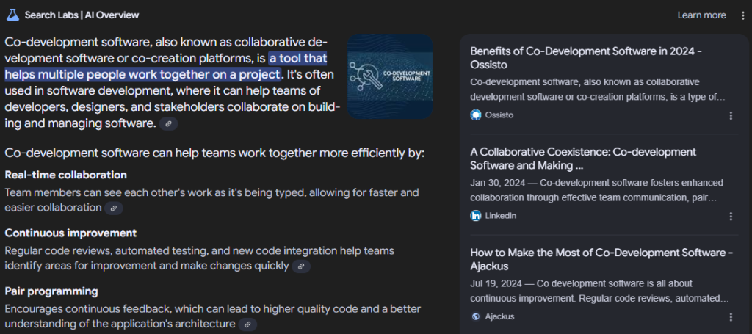Click the Co-Development Software thumbnail image
The height and width of the screenshot is (334, 752).
point(390,76)
